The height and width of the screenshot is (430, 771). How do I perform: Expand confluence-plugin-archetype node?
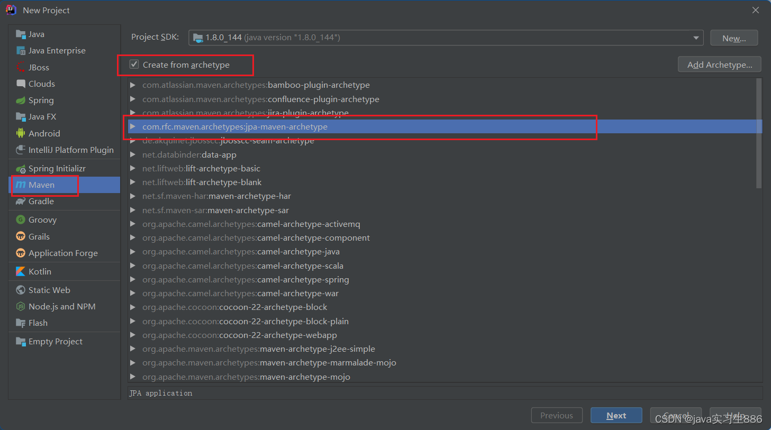pos(133,99)
